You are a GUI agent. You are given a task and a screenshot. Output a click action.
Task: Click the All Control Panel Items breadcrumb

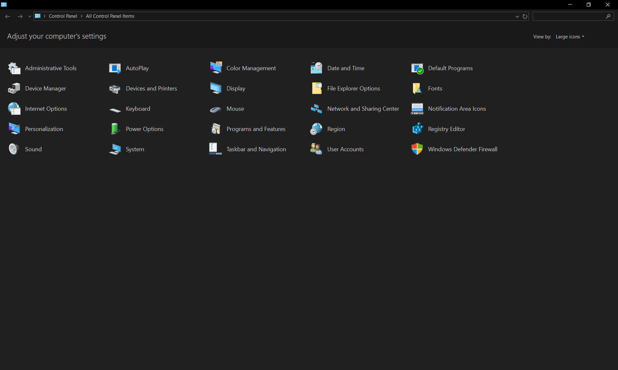click(x=110, y=16)
